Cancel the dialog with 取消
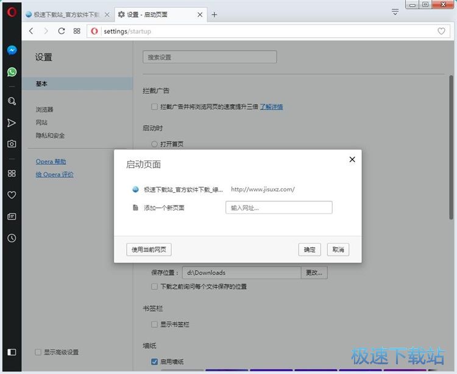 (x=338, y=250)
